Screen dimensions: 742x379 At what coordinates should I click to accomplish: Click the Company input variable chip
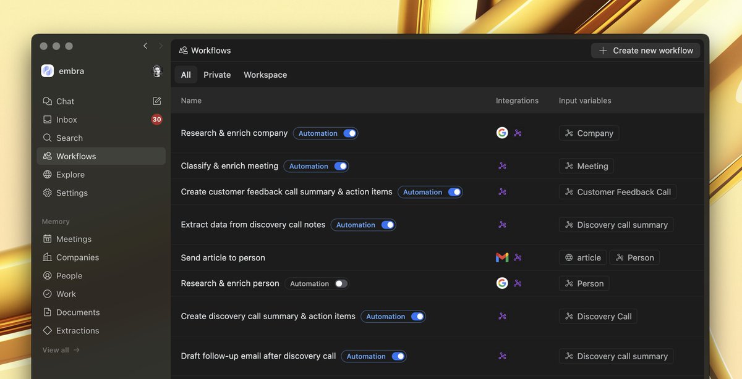pyautogui.click(x=589, y=133)
